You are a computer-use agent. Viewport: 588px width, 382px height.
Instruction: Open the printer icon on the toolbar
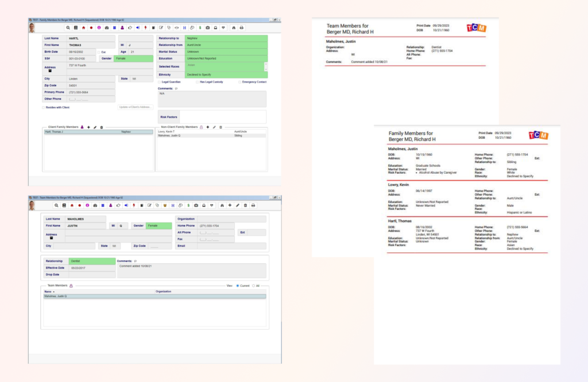pos(241,27)
